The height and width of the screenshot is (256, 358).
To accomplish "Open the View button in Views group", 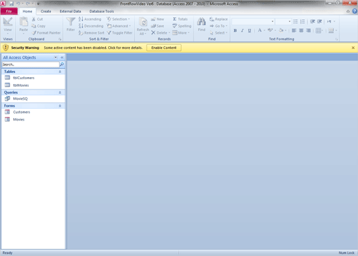I will (8, 25).
